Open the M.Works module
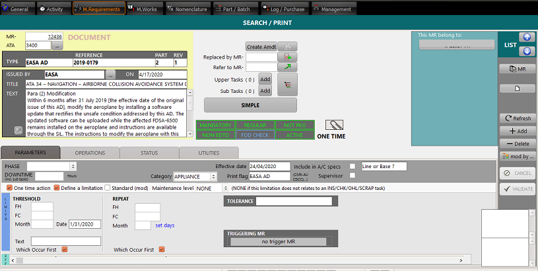538x271 pixels. [x=145, y=9]
